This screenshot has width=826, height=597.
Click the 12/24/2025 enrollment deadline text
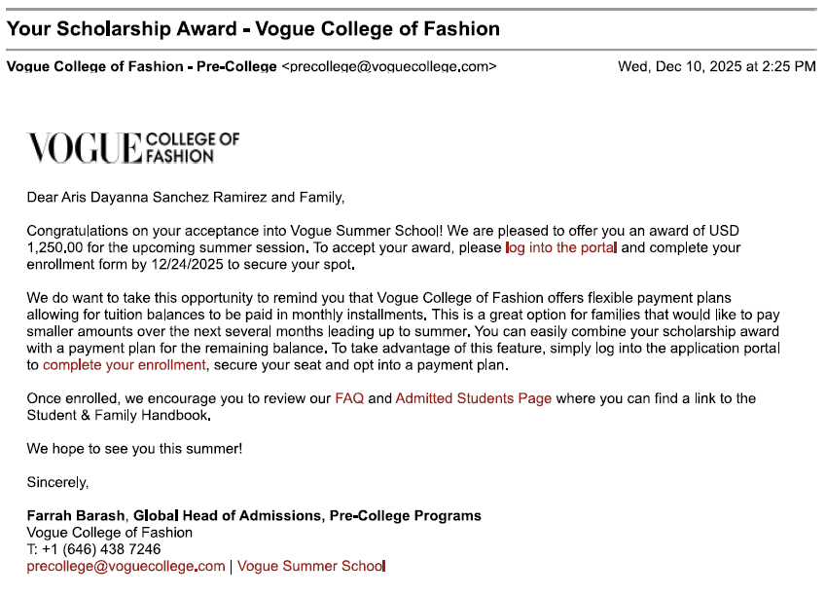[187, 264]
